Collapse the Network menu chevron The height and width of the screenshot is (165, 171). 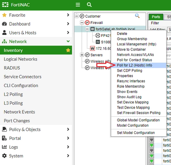click(68, 41)
